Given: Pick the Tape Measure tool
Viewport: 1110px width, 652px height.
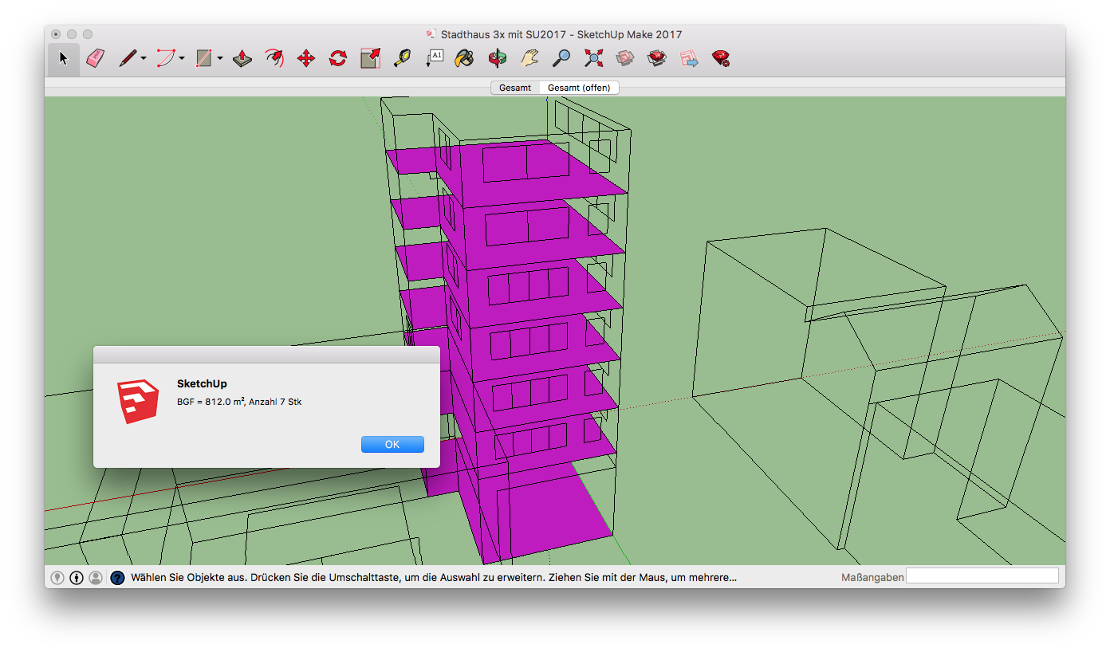Looking at the screenshot, I should click(x=403, y=58).
